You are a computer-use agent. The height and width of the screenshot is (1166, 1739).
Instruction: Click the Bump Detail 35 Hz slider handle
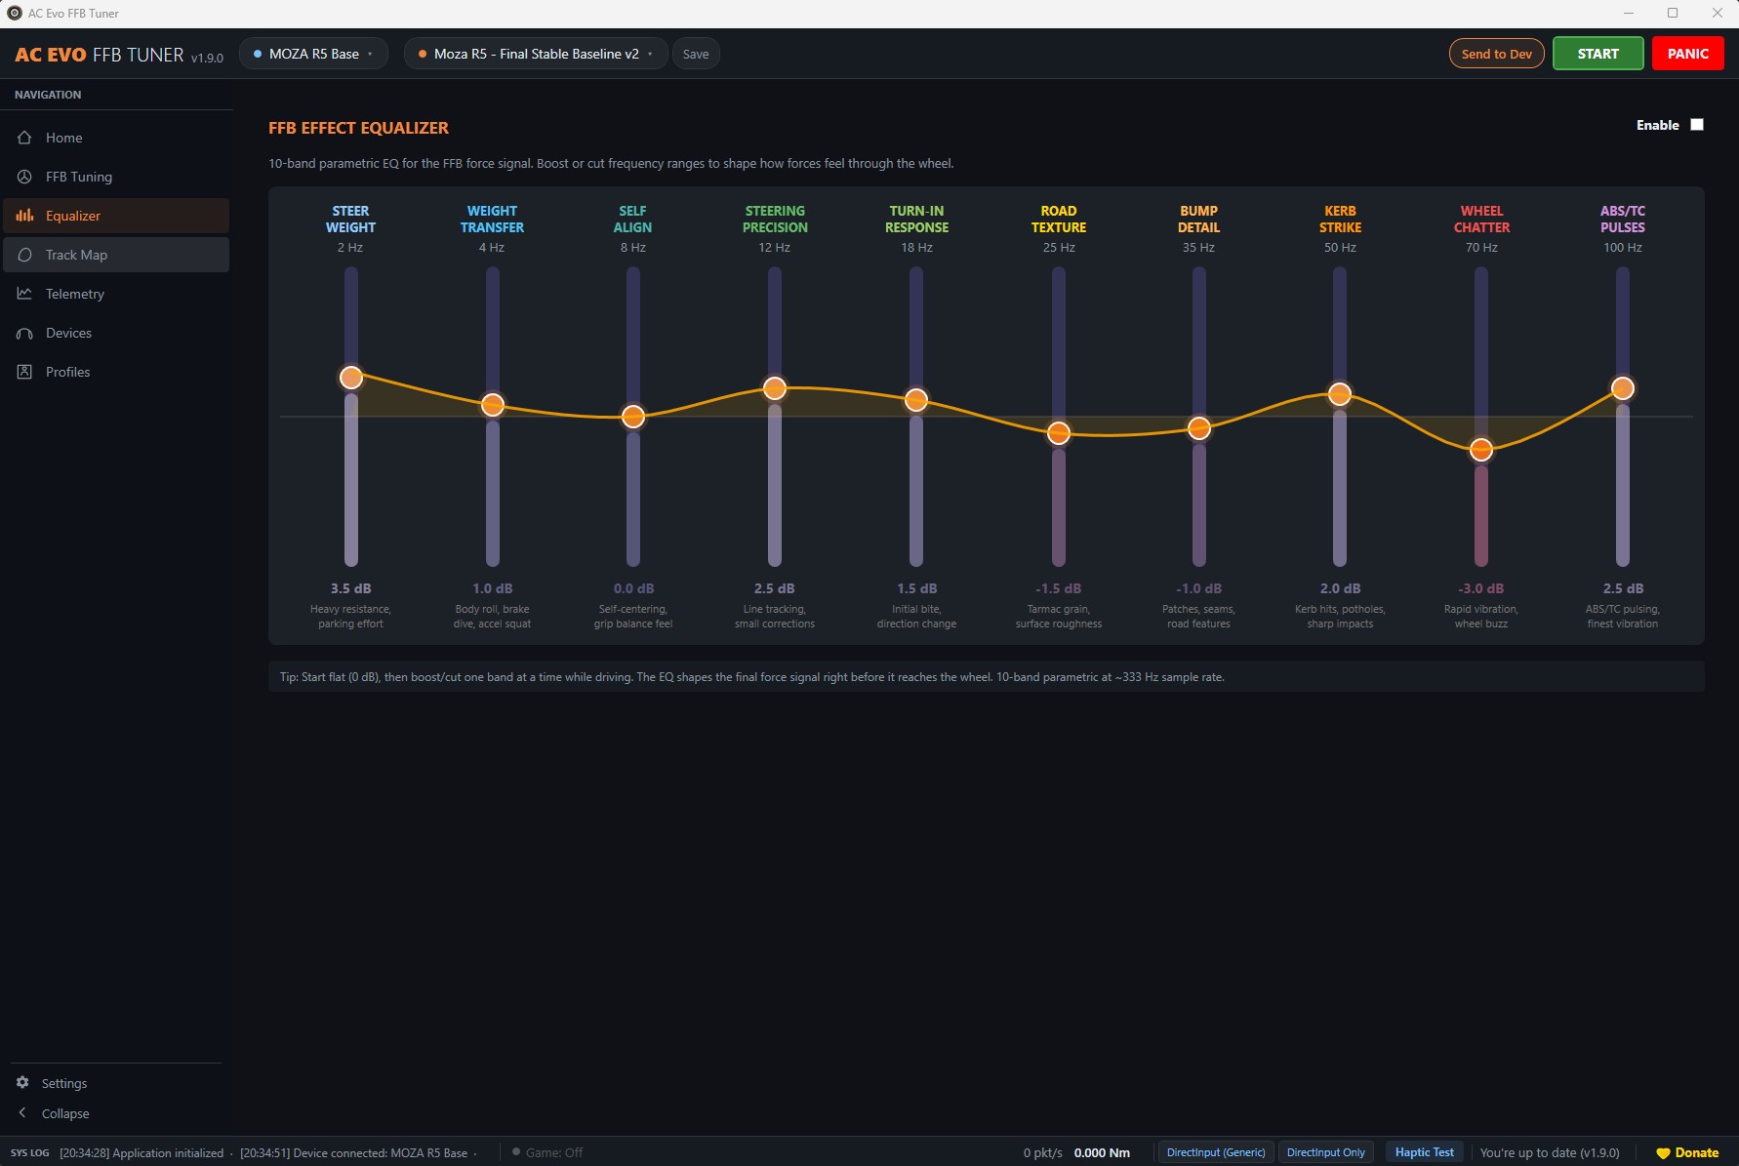click(1199, 427)
